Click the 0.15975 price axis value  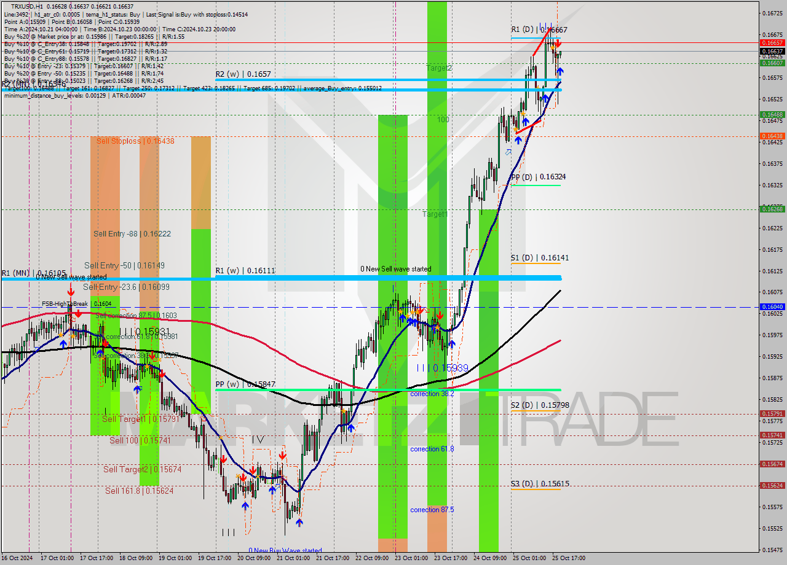coord(772,335)
